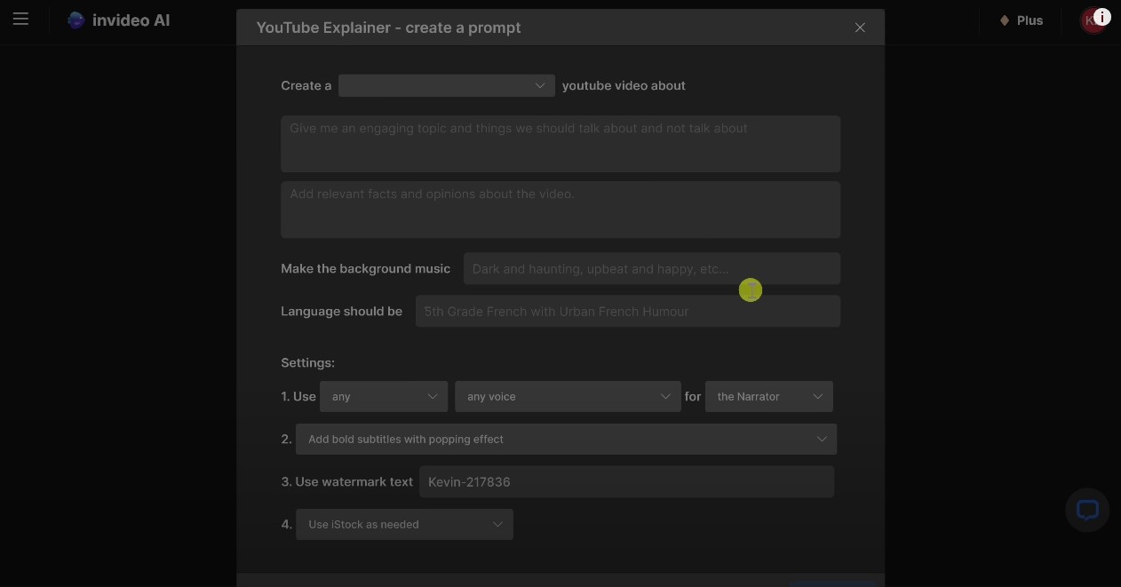
Task: Click the invideo AI logo
Action: (119, 20)
